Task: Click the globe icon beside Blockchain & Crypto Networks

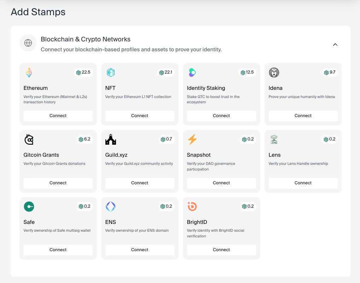Action: [x=28, y=43]
